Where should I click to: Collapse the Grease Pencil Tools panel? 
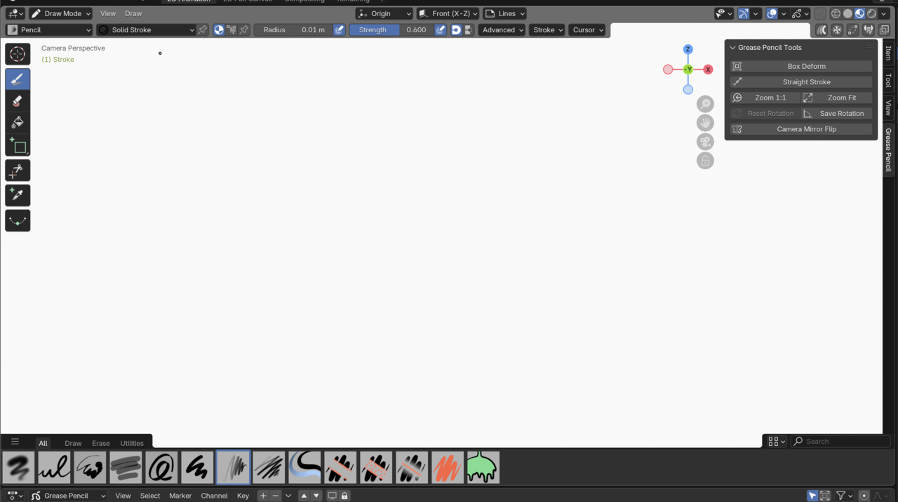(x=732, y=48)
